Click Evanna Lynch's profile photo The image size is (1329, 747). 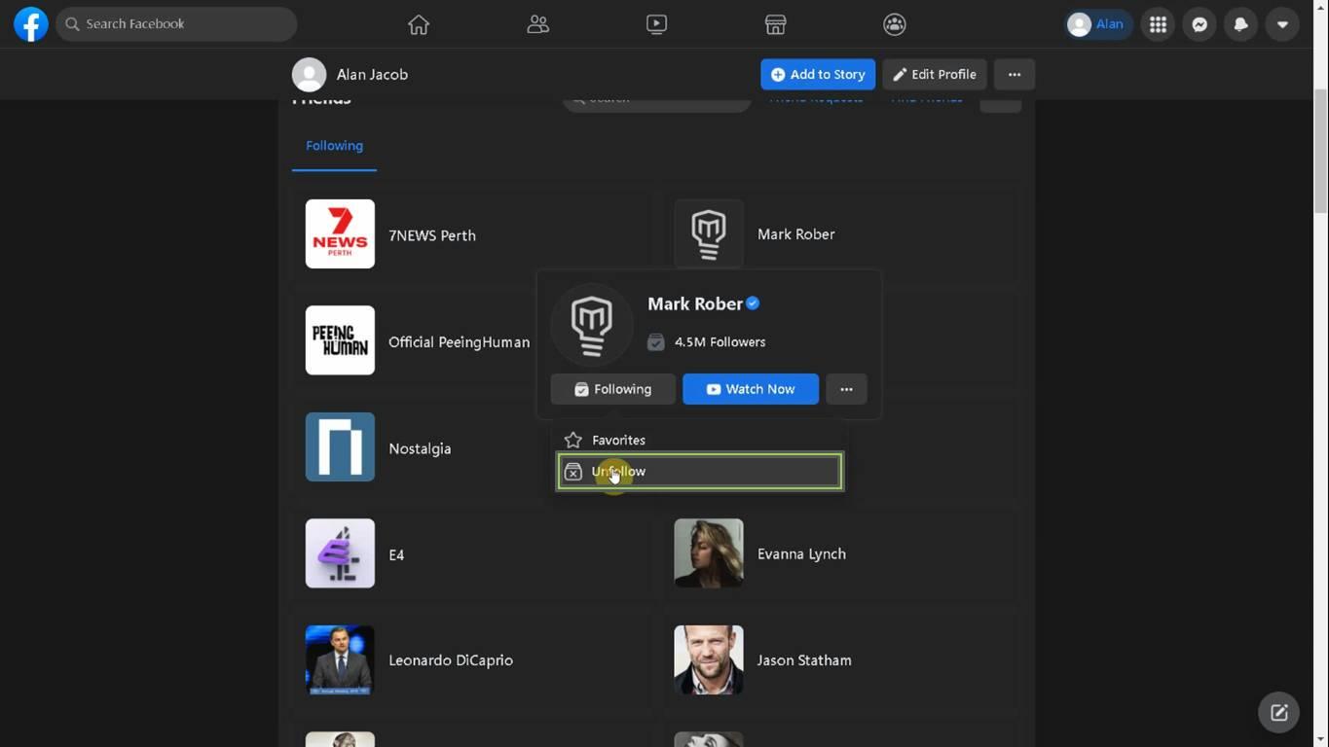[709, 553]
